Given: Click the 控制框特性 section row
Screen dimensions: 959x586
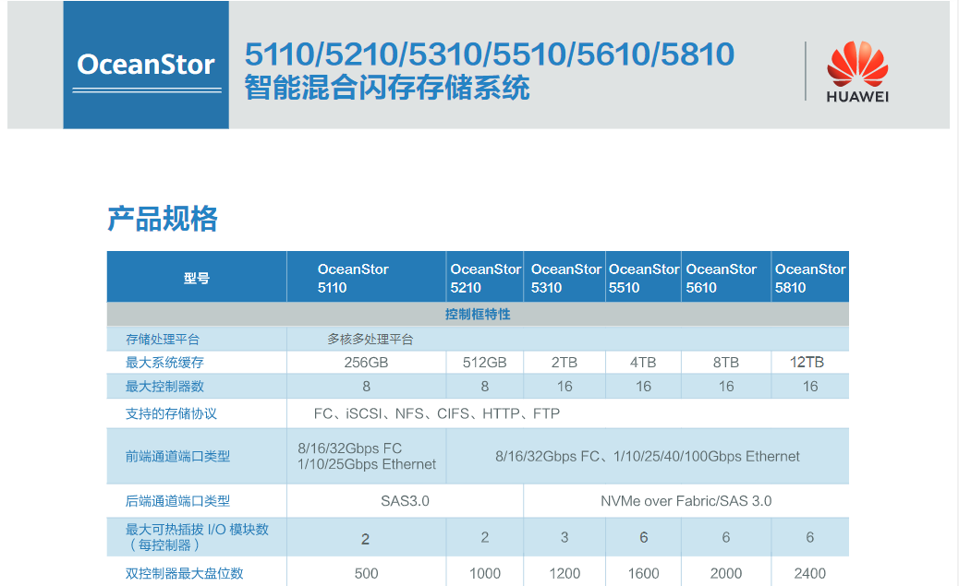Looking at the screenshot, I should click(478, 315).
